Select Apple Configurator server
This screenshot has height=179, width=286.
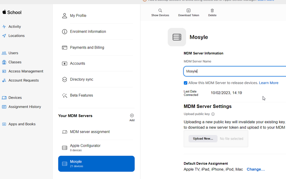(x=96, y=148)
